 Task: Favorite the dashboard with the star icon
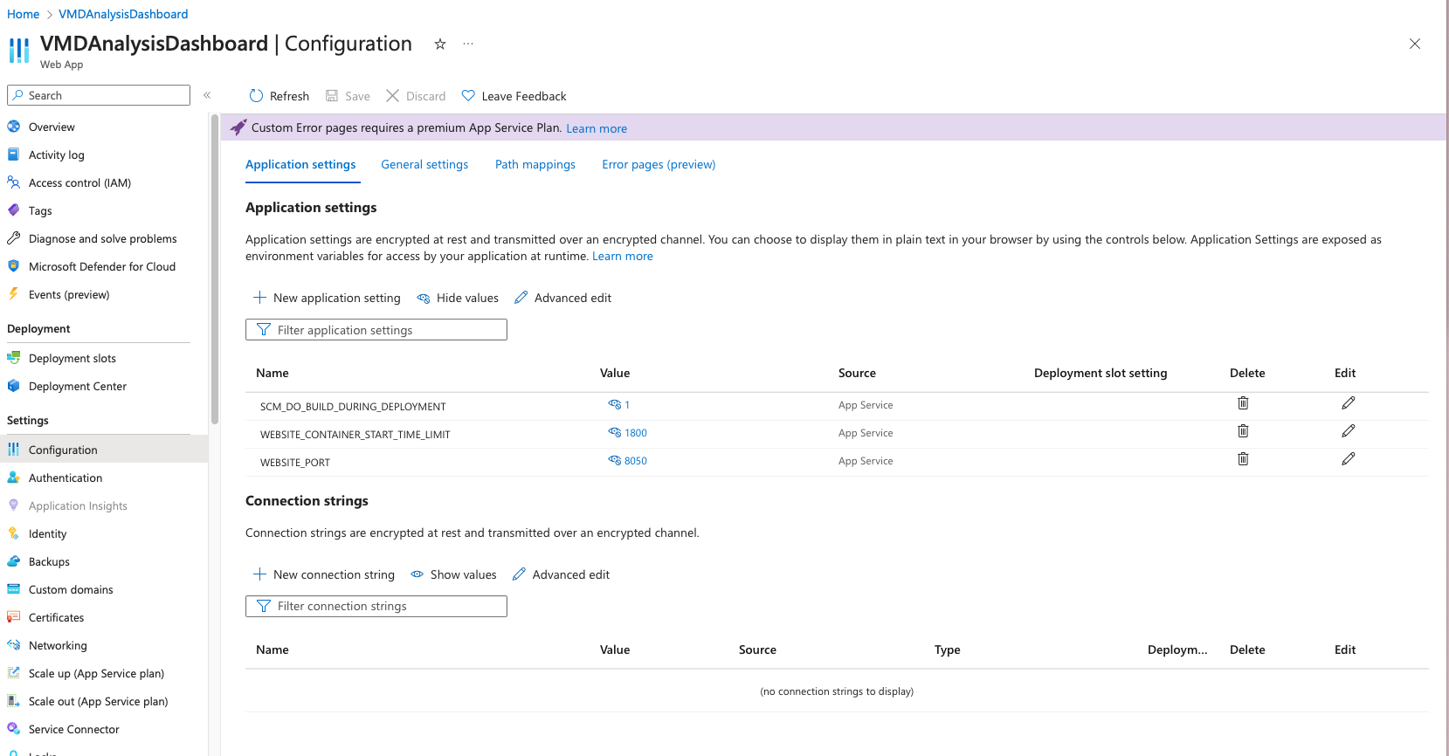click(440, 44)
